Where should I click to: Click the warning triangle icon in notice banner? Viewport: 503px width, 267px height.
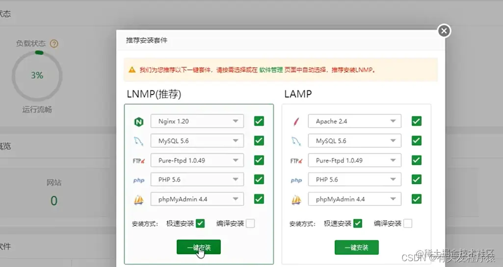pos(132,70)
